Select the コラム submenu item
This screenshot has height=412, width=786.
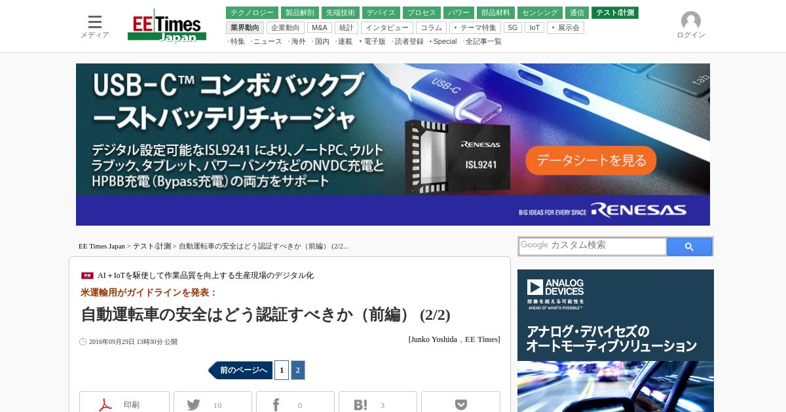(x=431, y=27)
